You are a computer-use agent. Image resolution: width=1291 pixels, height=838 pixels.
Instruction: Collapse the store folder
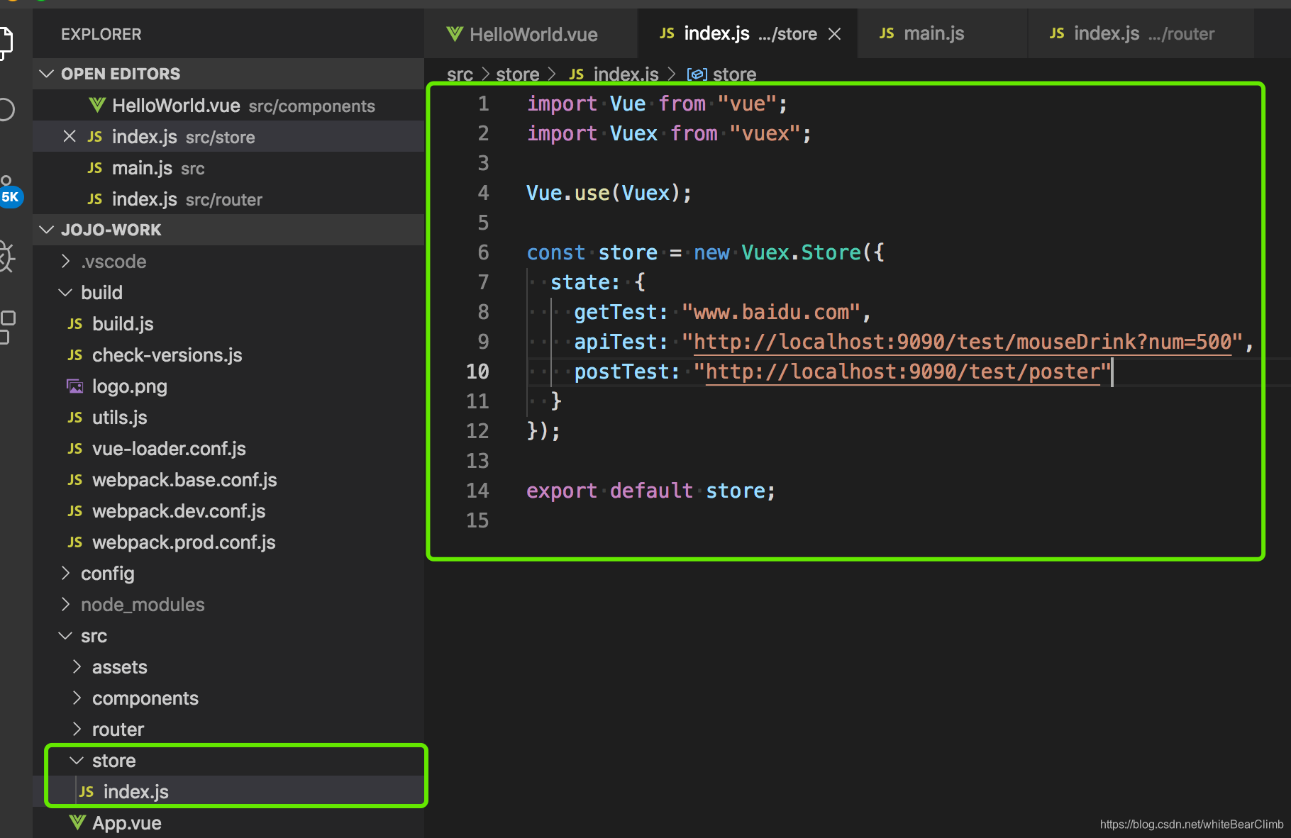coord(77,760)
